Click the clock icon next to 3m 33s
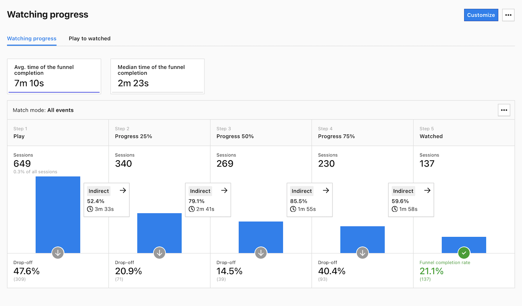 [90, 209]
